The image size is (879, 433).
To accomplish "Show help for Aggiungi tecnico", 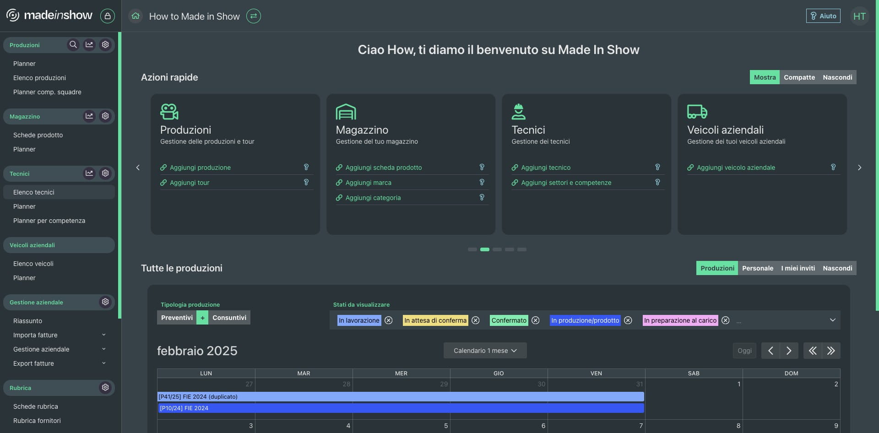I will (x=657, y=167).
